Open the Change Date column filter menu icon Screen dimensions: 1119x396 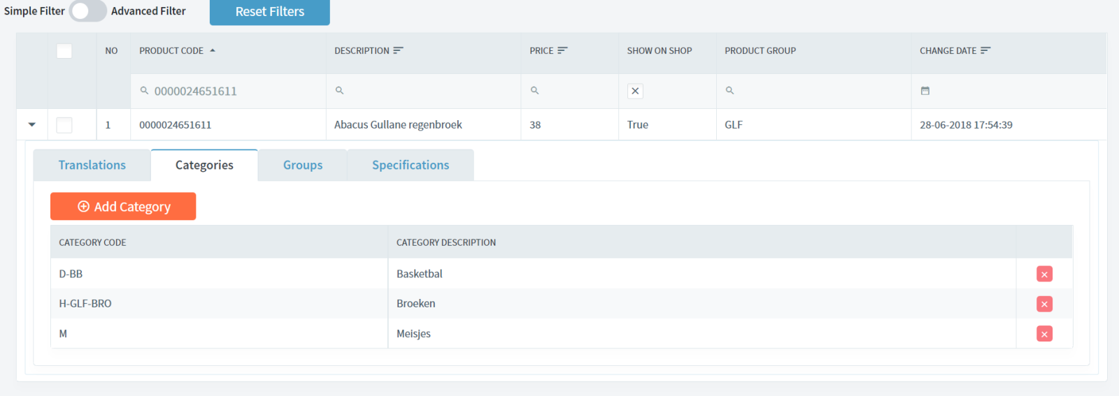click(x=985, y=50)
